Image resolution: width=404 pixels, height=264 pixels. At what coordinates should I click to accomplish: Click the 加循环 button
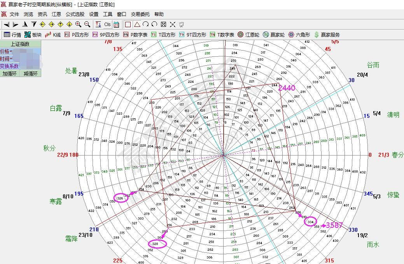10,73
